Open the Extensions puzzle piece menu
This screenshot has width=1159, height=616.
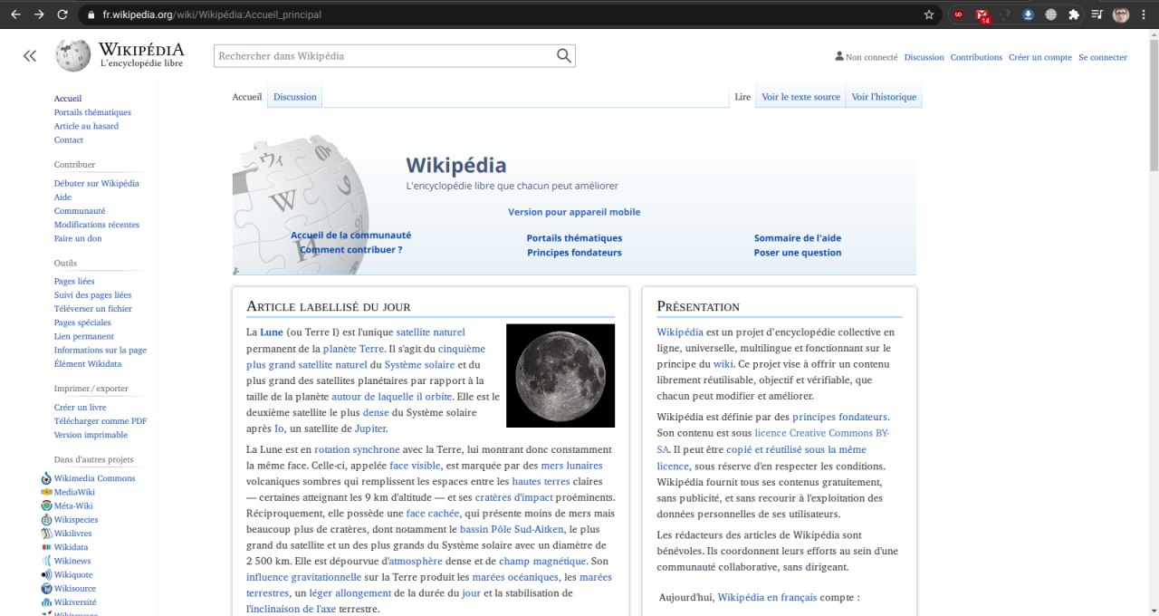click(1074, 14)
